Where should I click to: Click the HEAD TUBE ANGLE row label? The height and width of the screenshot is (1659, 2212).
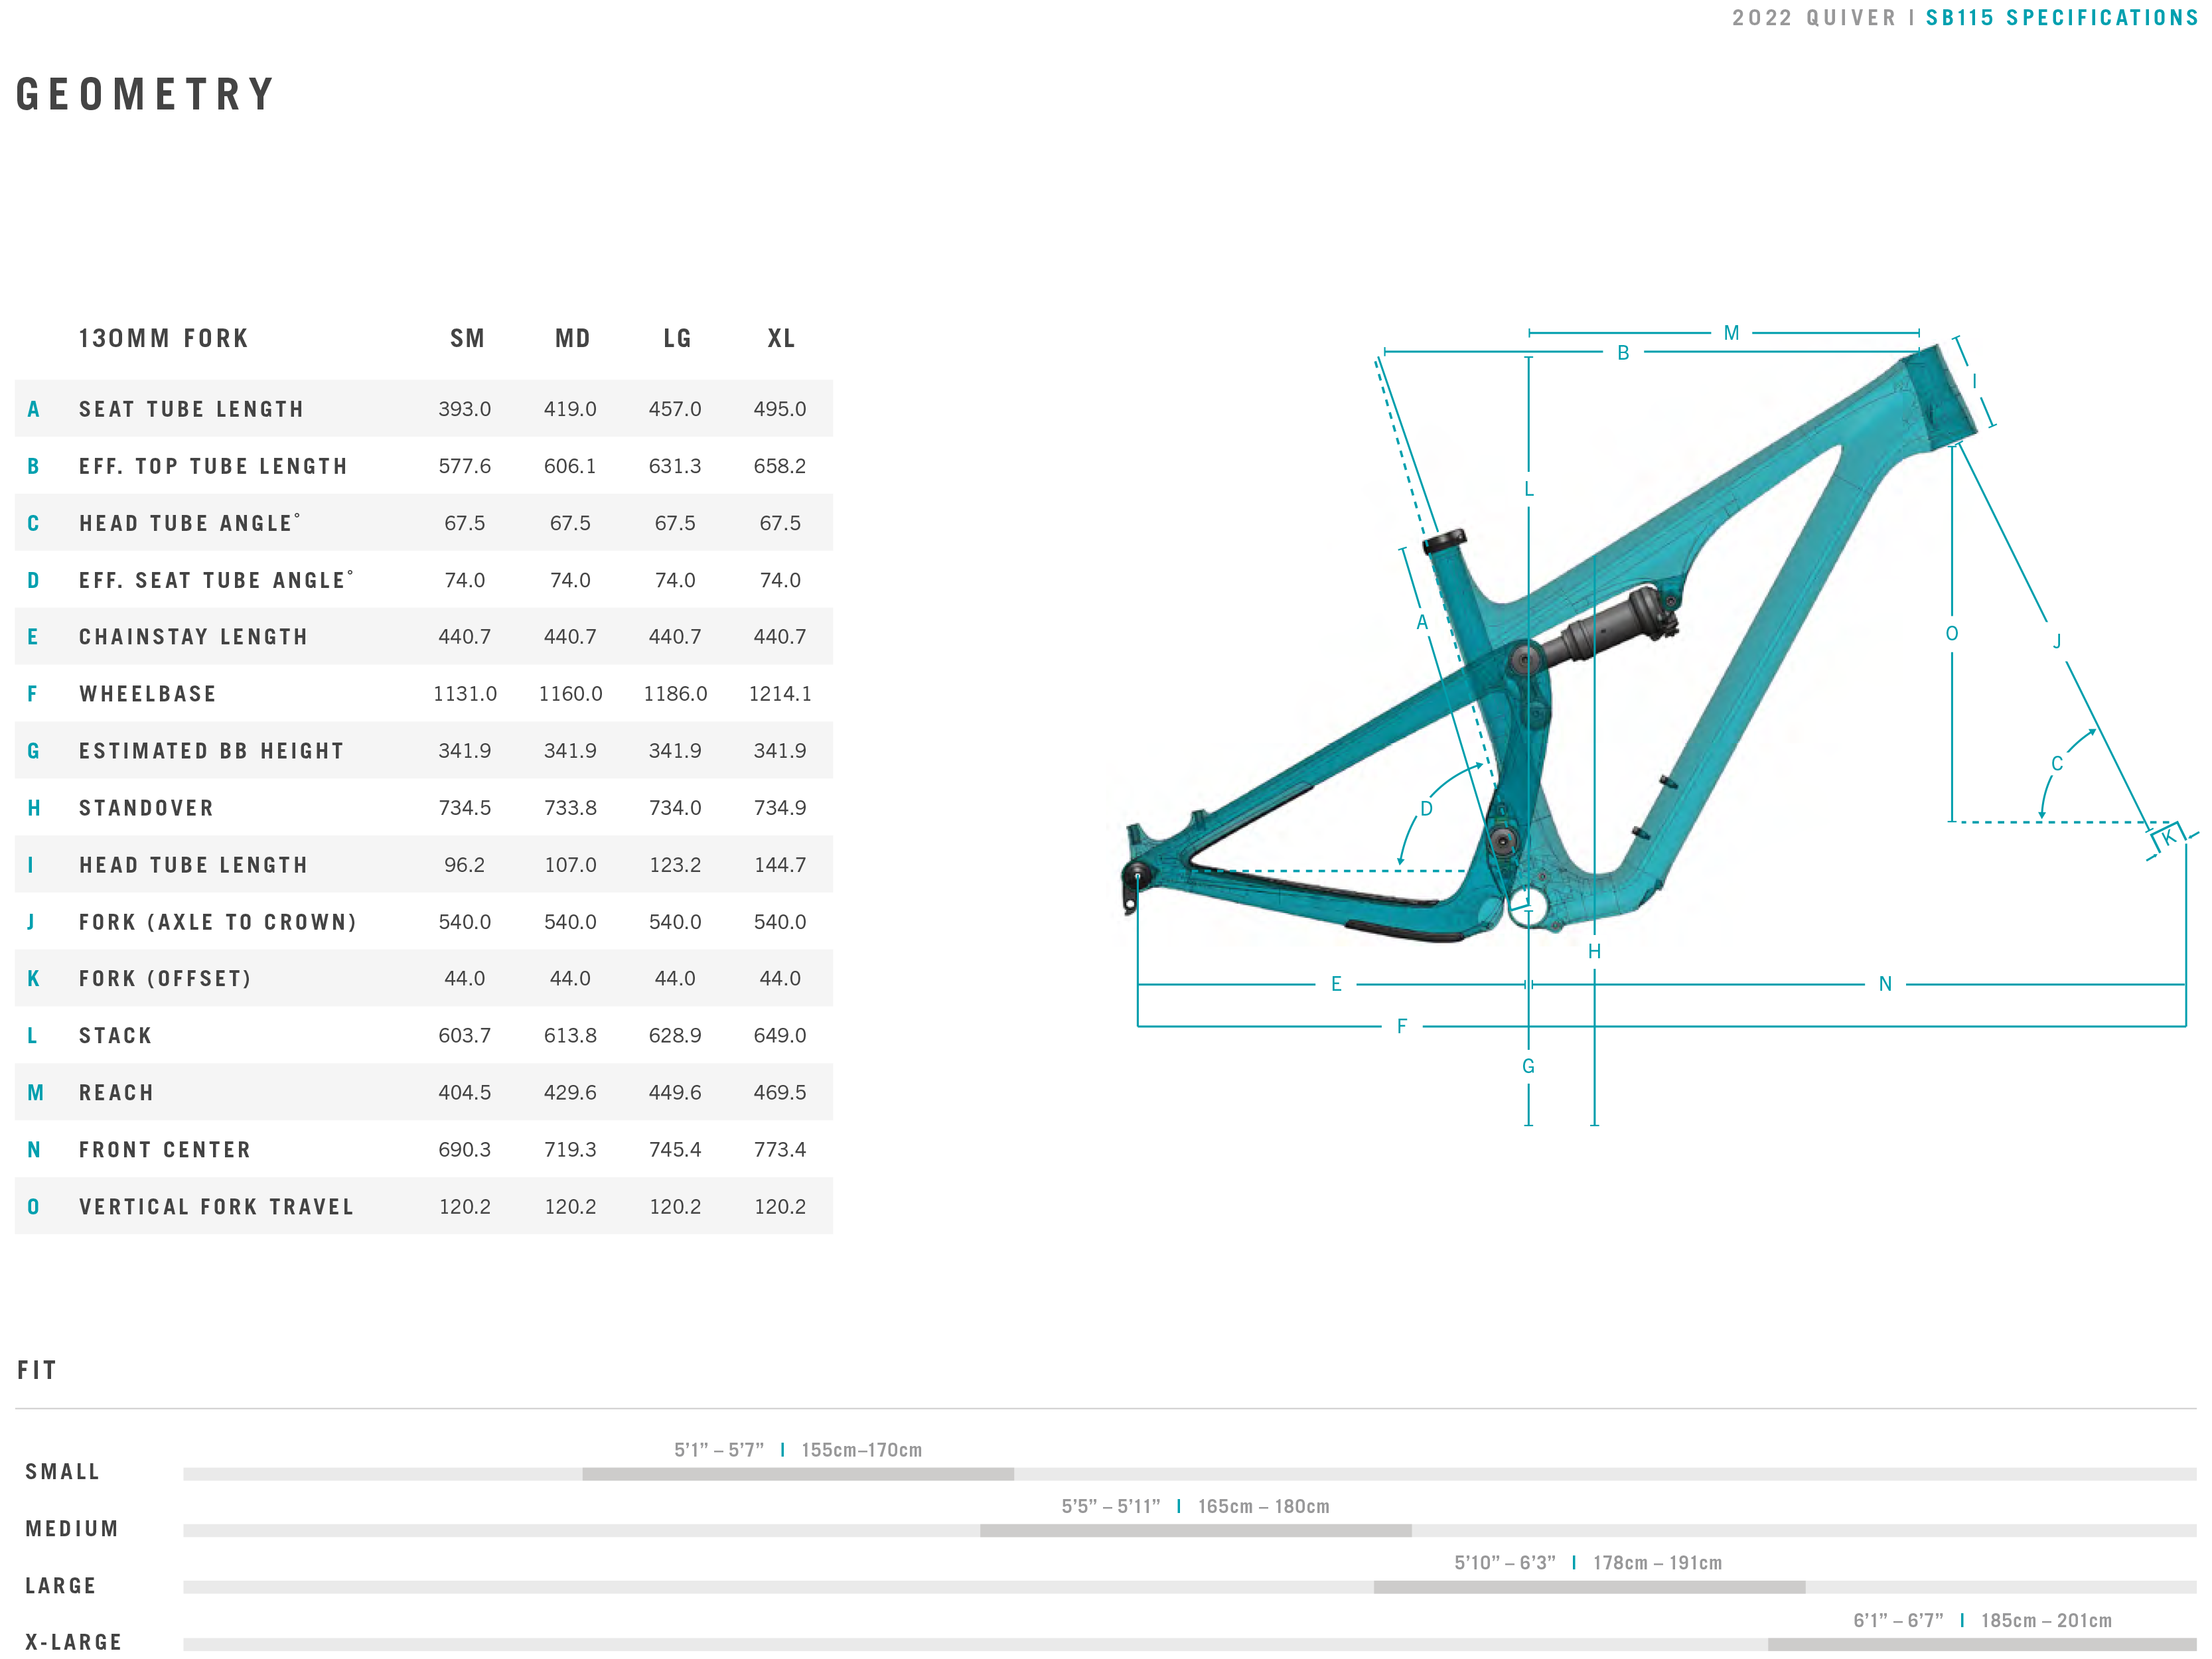coord(190,522)
